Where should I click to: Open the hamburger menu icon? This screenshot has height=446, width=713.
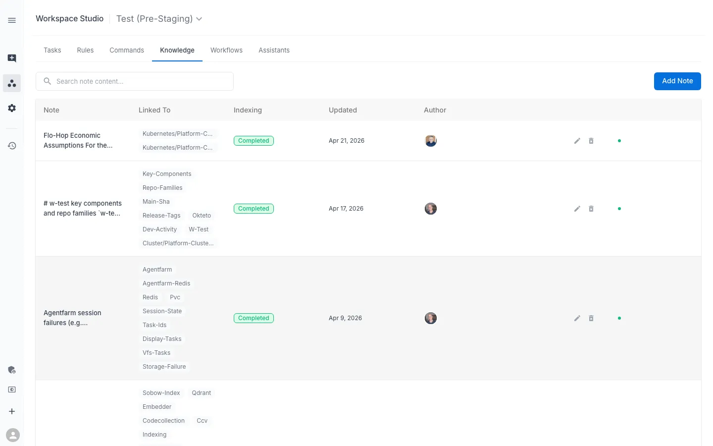click(12, 20)
